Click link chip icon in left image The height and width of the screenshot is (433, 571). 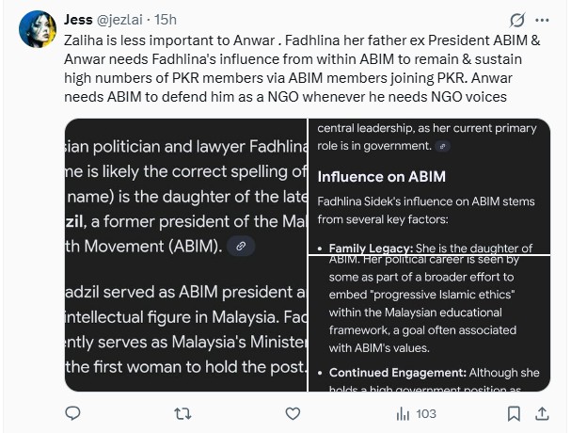(242, 246)
